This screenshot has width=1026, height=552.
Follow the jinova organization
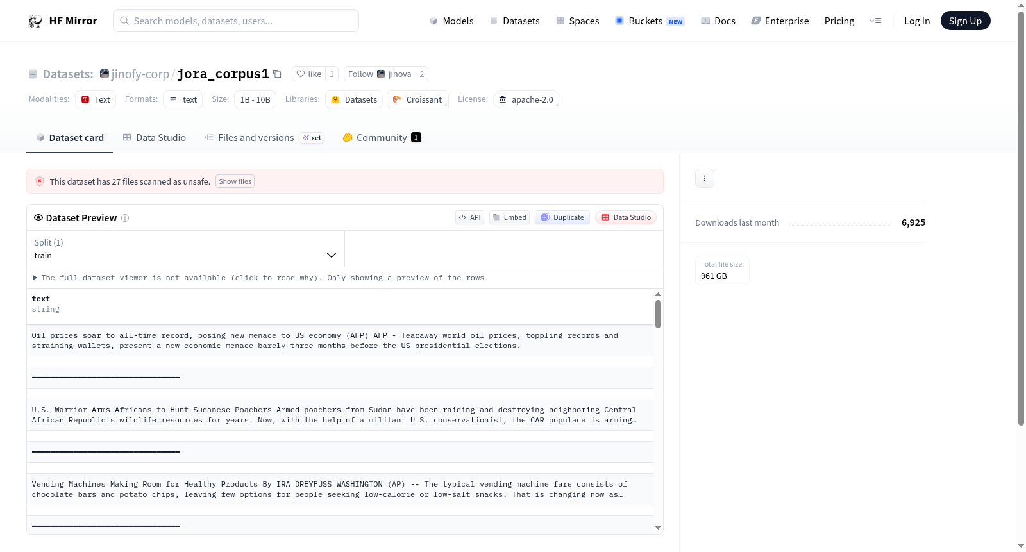coord(380,74)
